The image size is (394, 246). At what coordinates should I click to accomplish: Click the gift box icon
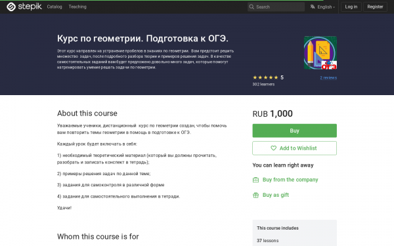pos(255,195)
